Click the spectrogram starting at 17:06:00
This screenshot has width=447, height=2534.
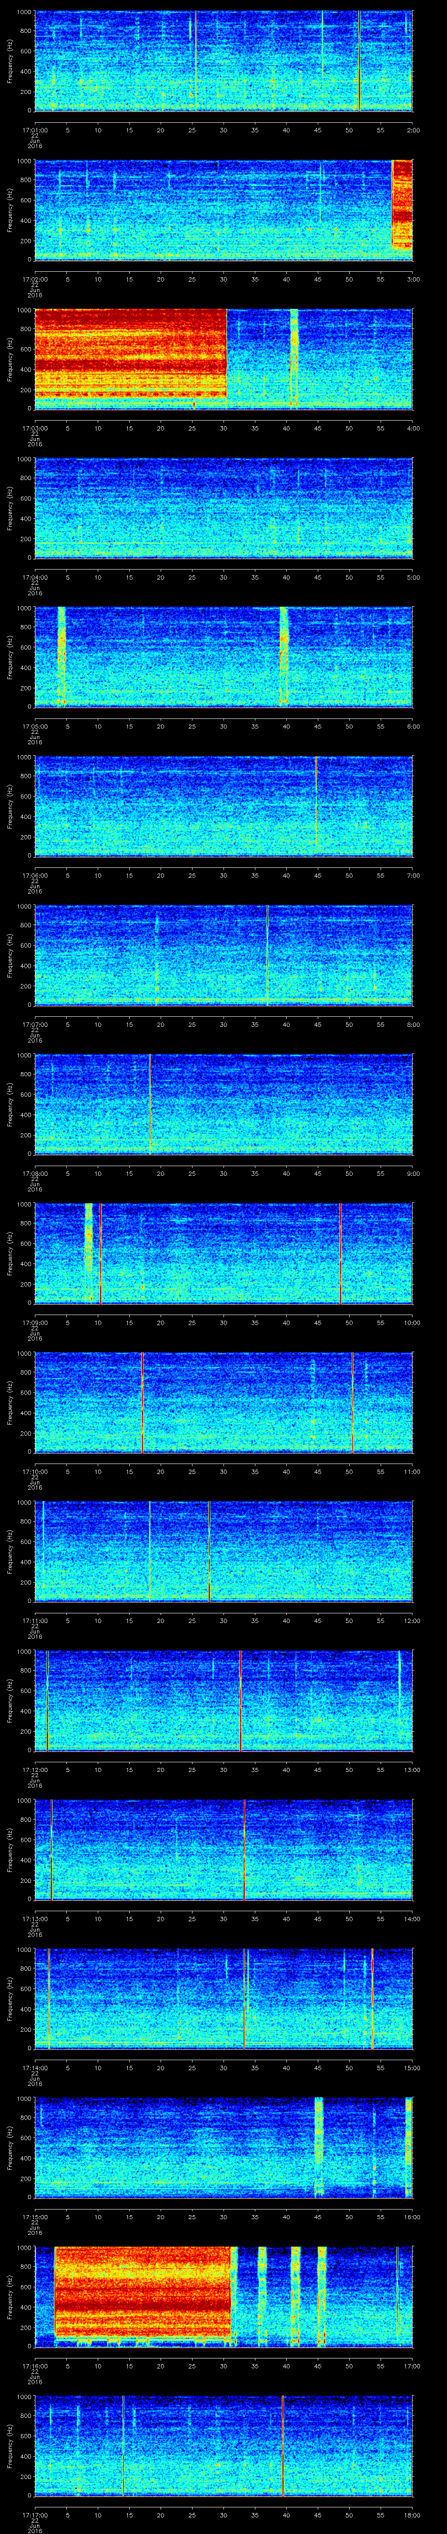[x=223, y=807]
